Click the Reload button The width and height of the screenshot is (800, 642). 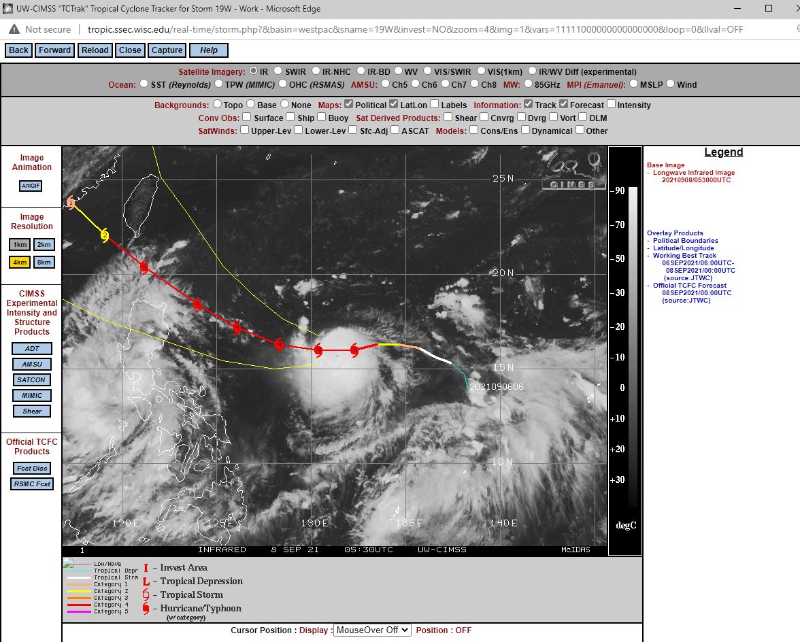click(95, 50)
